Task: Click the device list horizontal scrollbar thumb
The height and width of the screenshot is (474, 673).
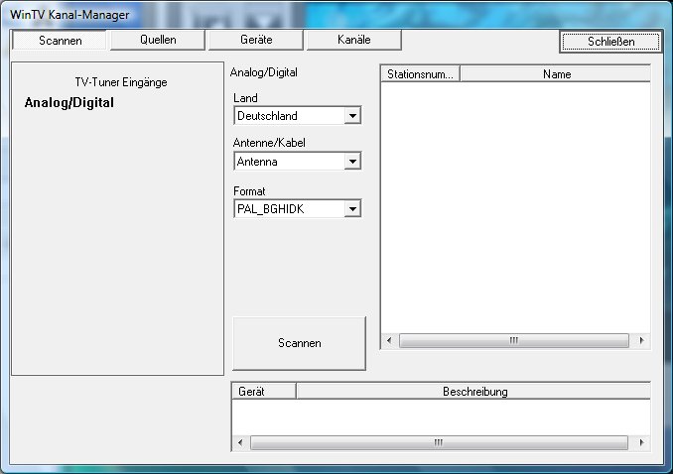Action: tap(439, 442)
